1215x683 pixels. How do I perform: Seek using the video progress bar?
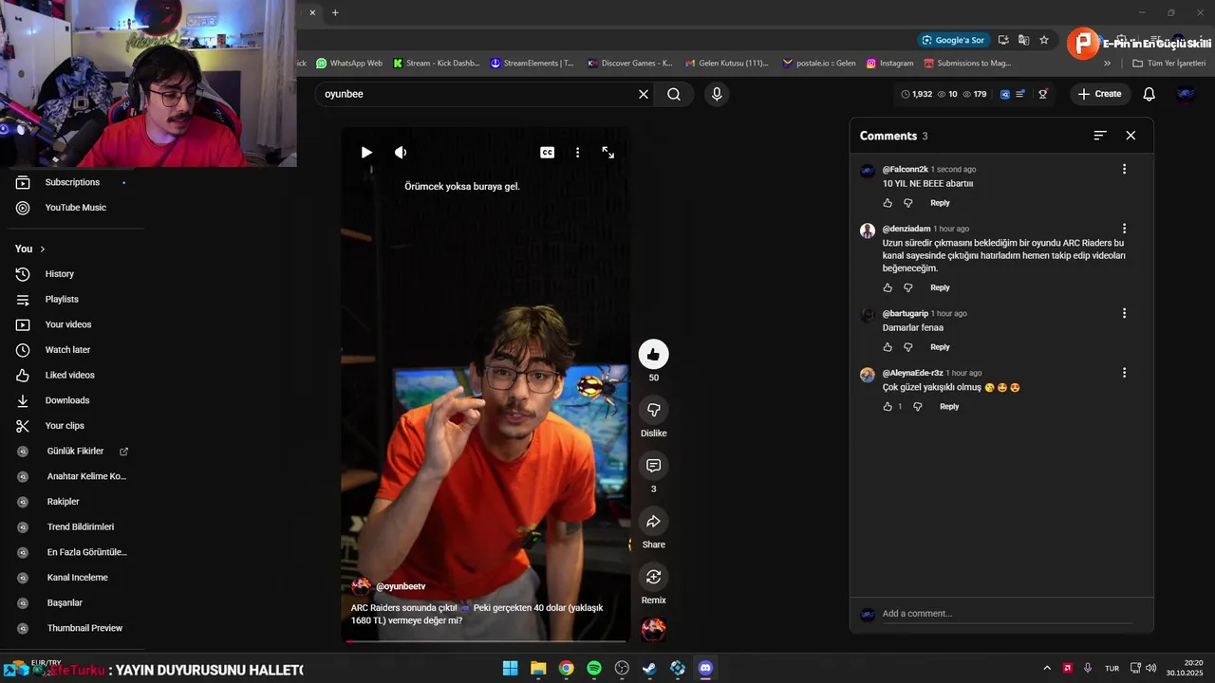[486, 641]
